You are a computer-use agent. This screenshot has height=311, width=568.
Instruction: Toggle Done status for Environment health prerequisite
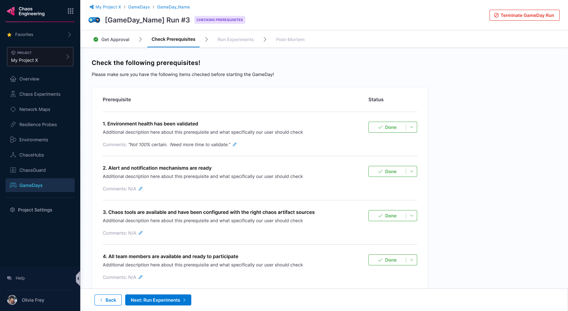pyautogui.click(x=387, y=127)
